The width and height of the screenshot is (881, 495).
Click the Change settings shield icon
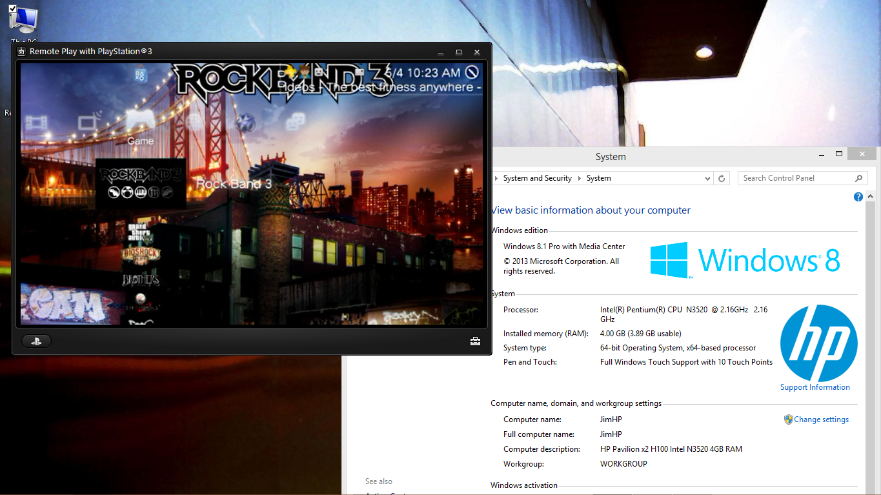(788, 419)
